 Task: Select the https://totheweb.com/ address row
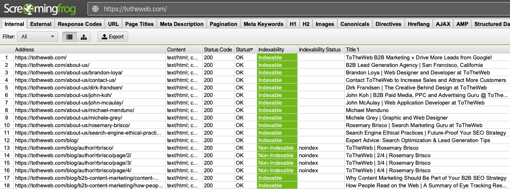90,57
